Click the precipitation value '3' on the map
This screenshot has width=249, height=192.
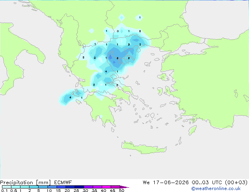95,58
